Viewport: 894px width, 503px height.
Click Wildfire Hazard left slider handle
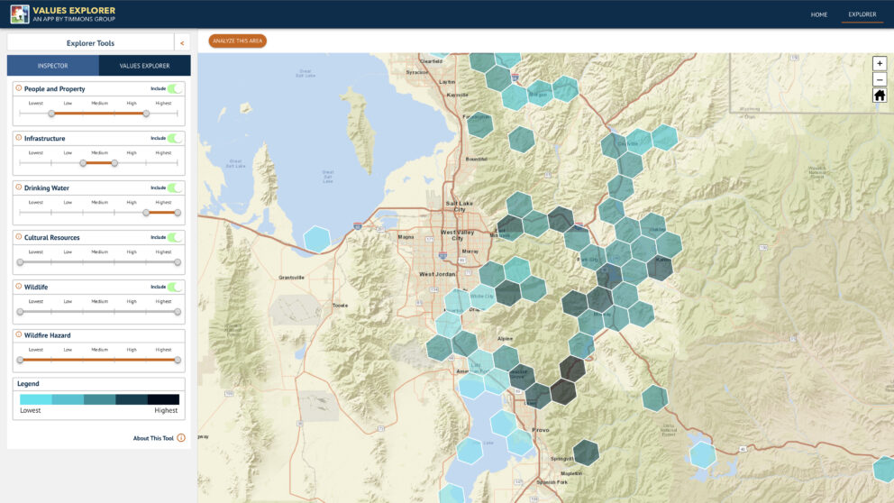point(20,360)
